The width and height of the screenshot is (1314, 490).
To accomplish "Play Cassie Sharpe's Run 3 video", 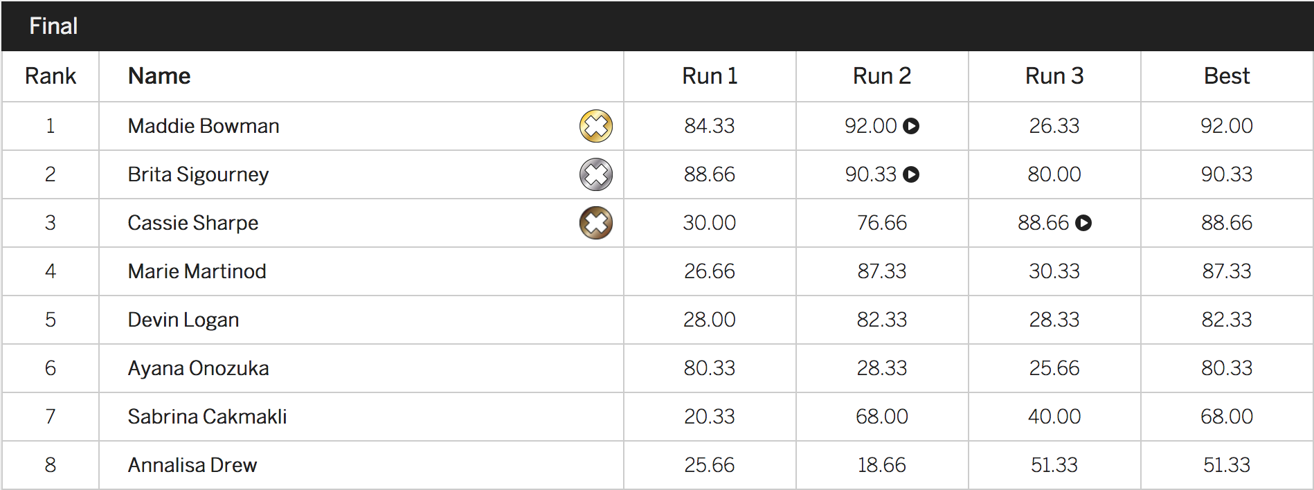I will click(1083, 223).
